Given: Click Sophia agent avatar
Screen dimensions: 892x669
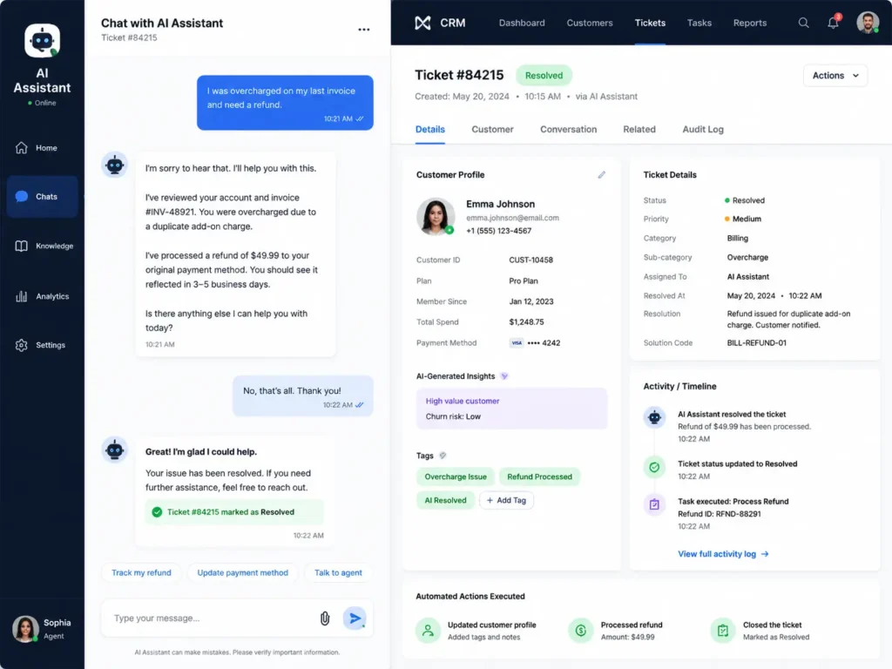Looking at the screenshot, I should 25,629.
